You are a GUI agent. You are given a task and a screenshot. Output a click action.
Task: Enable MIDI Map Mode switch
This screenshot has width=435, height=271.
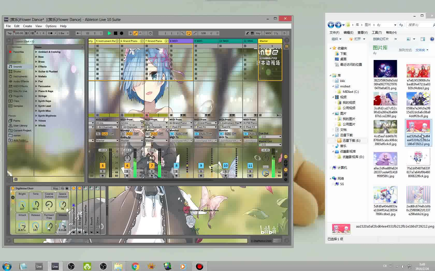point(268,33)
